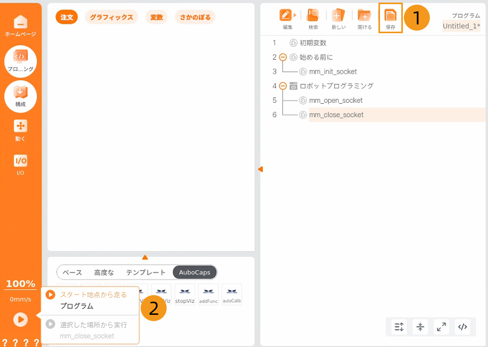Click line number 1 in the tree

coord(274,43)
